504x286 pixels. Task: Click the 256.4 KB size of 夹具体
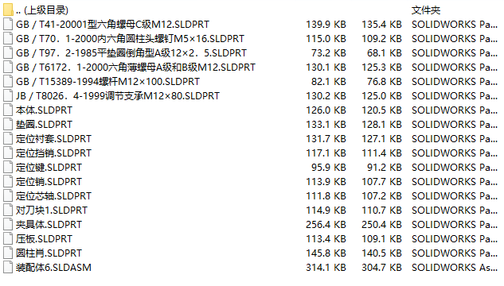(326, 225)
